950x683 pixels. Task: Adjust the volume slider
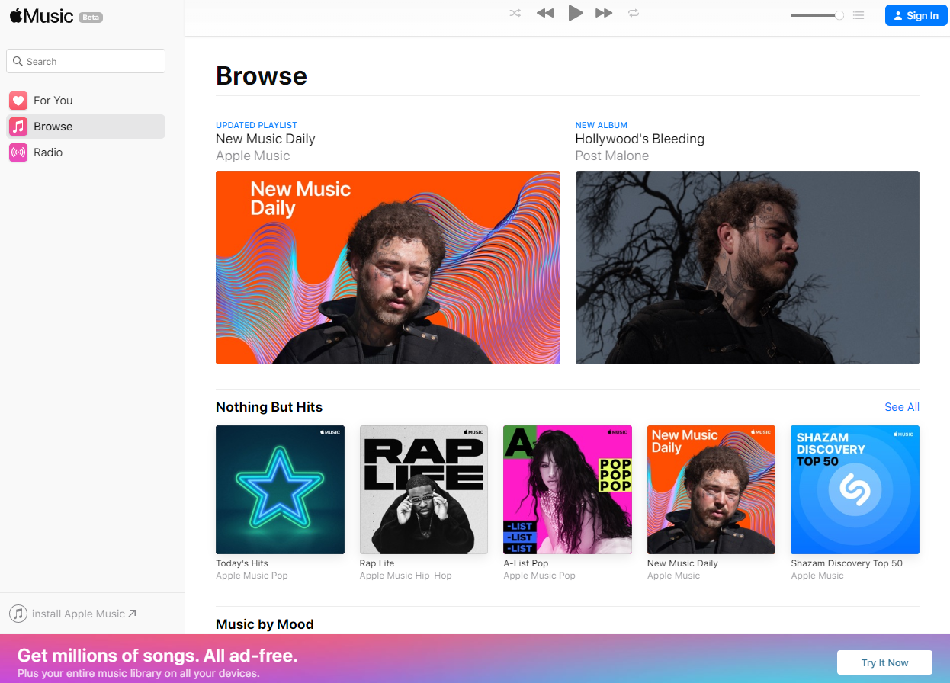[x=817, y=15]
